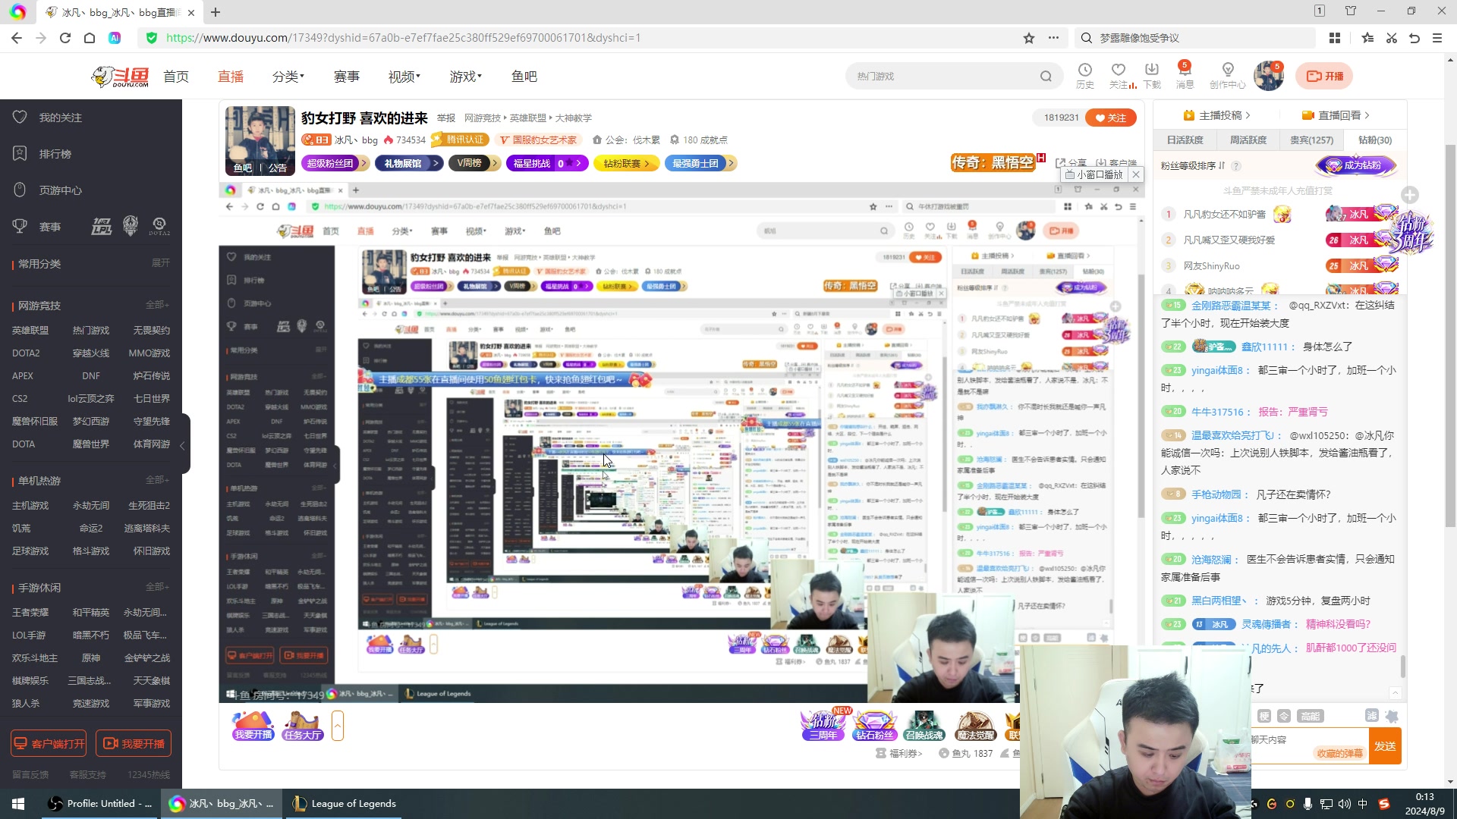Click the 开播 start-streaming button
The height and width of the screenshot is (819, 1457).
[1325, 76]
